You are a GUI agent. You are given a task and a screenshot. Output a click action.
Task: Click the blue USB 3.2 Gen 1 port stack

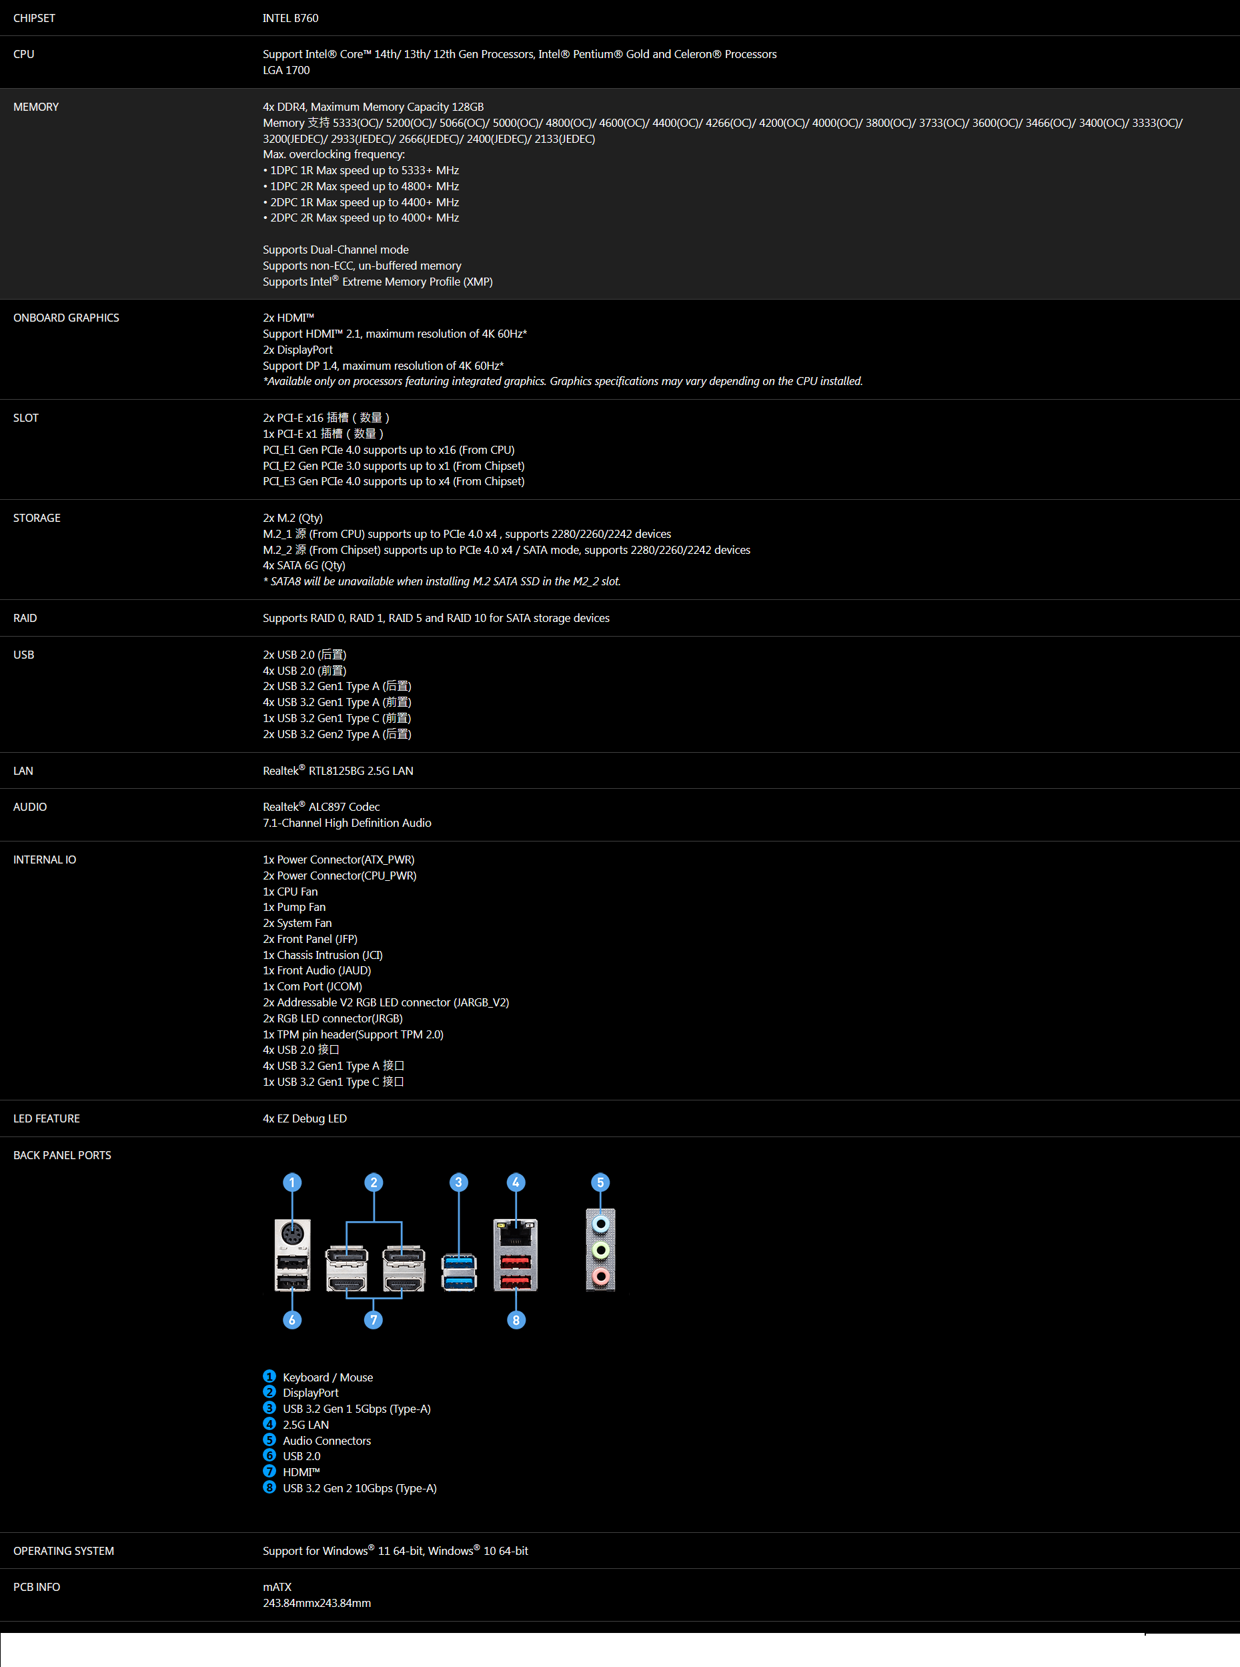(459, 1272)
